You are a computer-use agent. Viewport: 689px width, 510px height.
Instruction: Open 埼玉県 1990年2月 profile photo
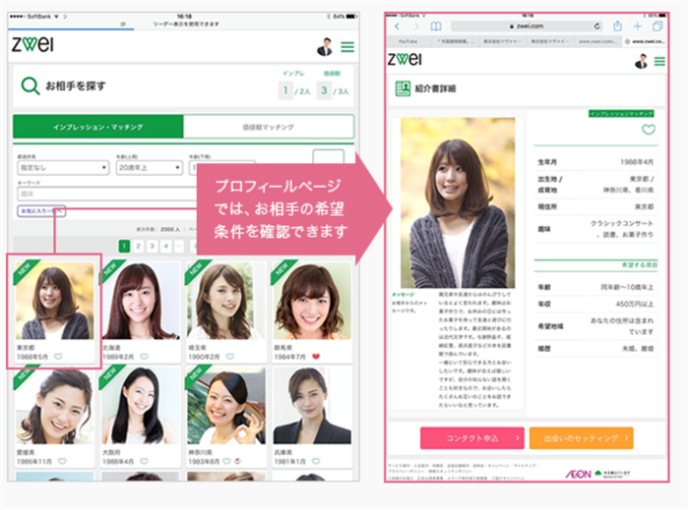(225, 301)
